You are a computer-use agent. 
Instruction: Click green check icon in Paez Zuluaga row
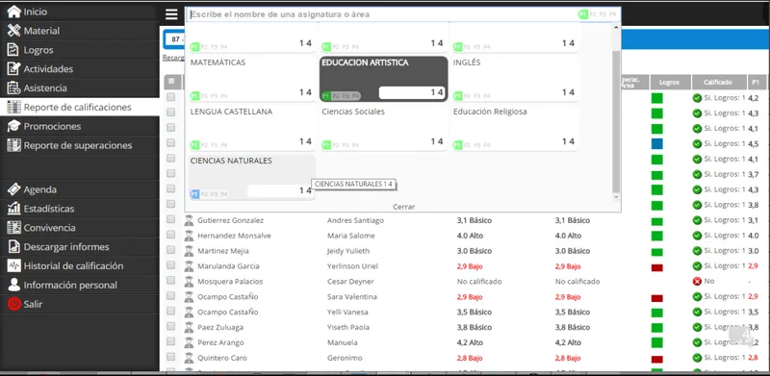pos(697,327)
